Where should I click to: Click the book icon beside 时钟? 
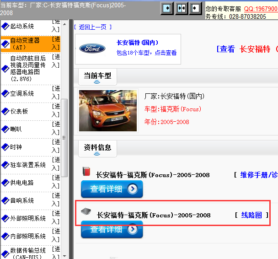point(5,147)
